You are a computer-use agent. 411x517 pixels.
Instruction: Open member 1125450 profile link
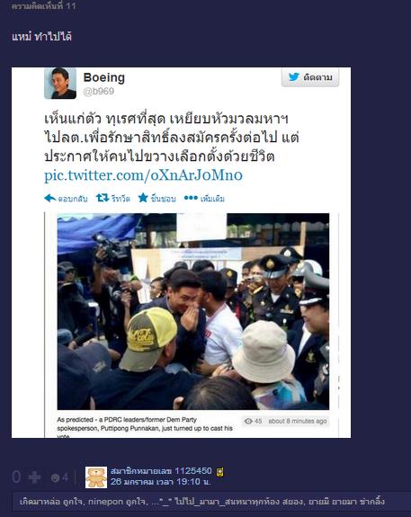coord(161,471)
